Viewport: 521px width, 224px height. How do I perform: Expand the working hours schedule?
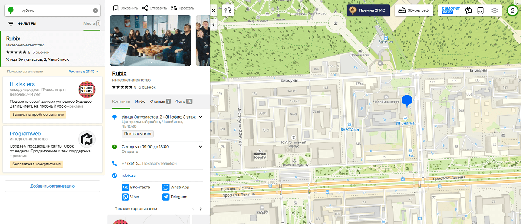[201, 147]
